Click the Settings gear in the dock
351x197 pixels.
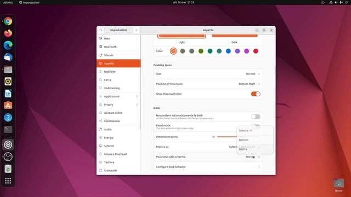8,144
